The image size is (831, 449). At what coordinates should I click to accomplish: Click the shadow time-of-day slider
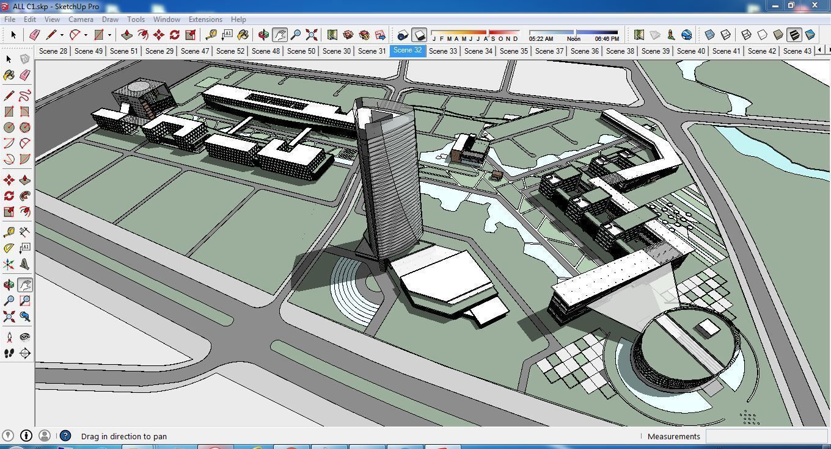click(574, 32)
